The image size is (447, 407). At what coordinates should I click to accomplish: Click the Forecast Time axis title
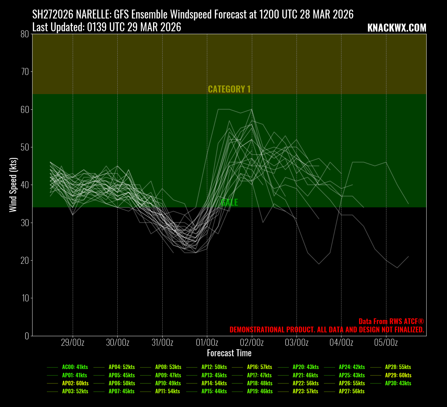[229, 353]
